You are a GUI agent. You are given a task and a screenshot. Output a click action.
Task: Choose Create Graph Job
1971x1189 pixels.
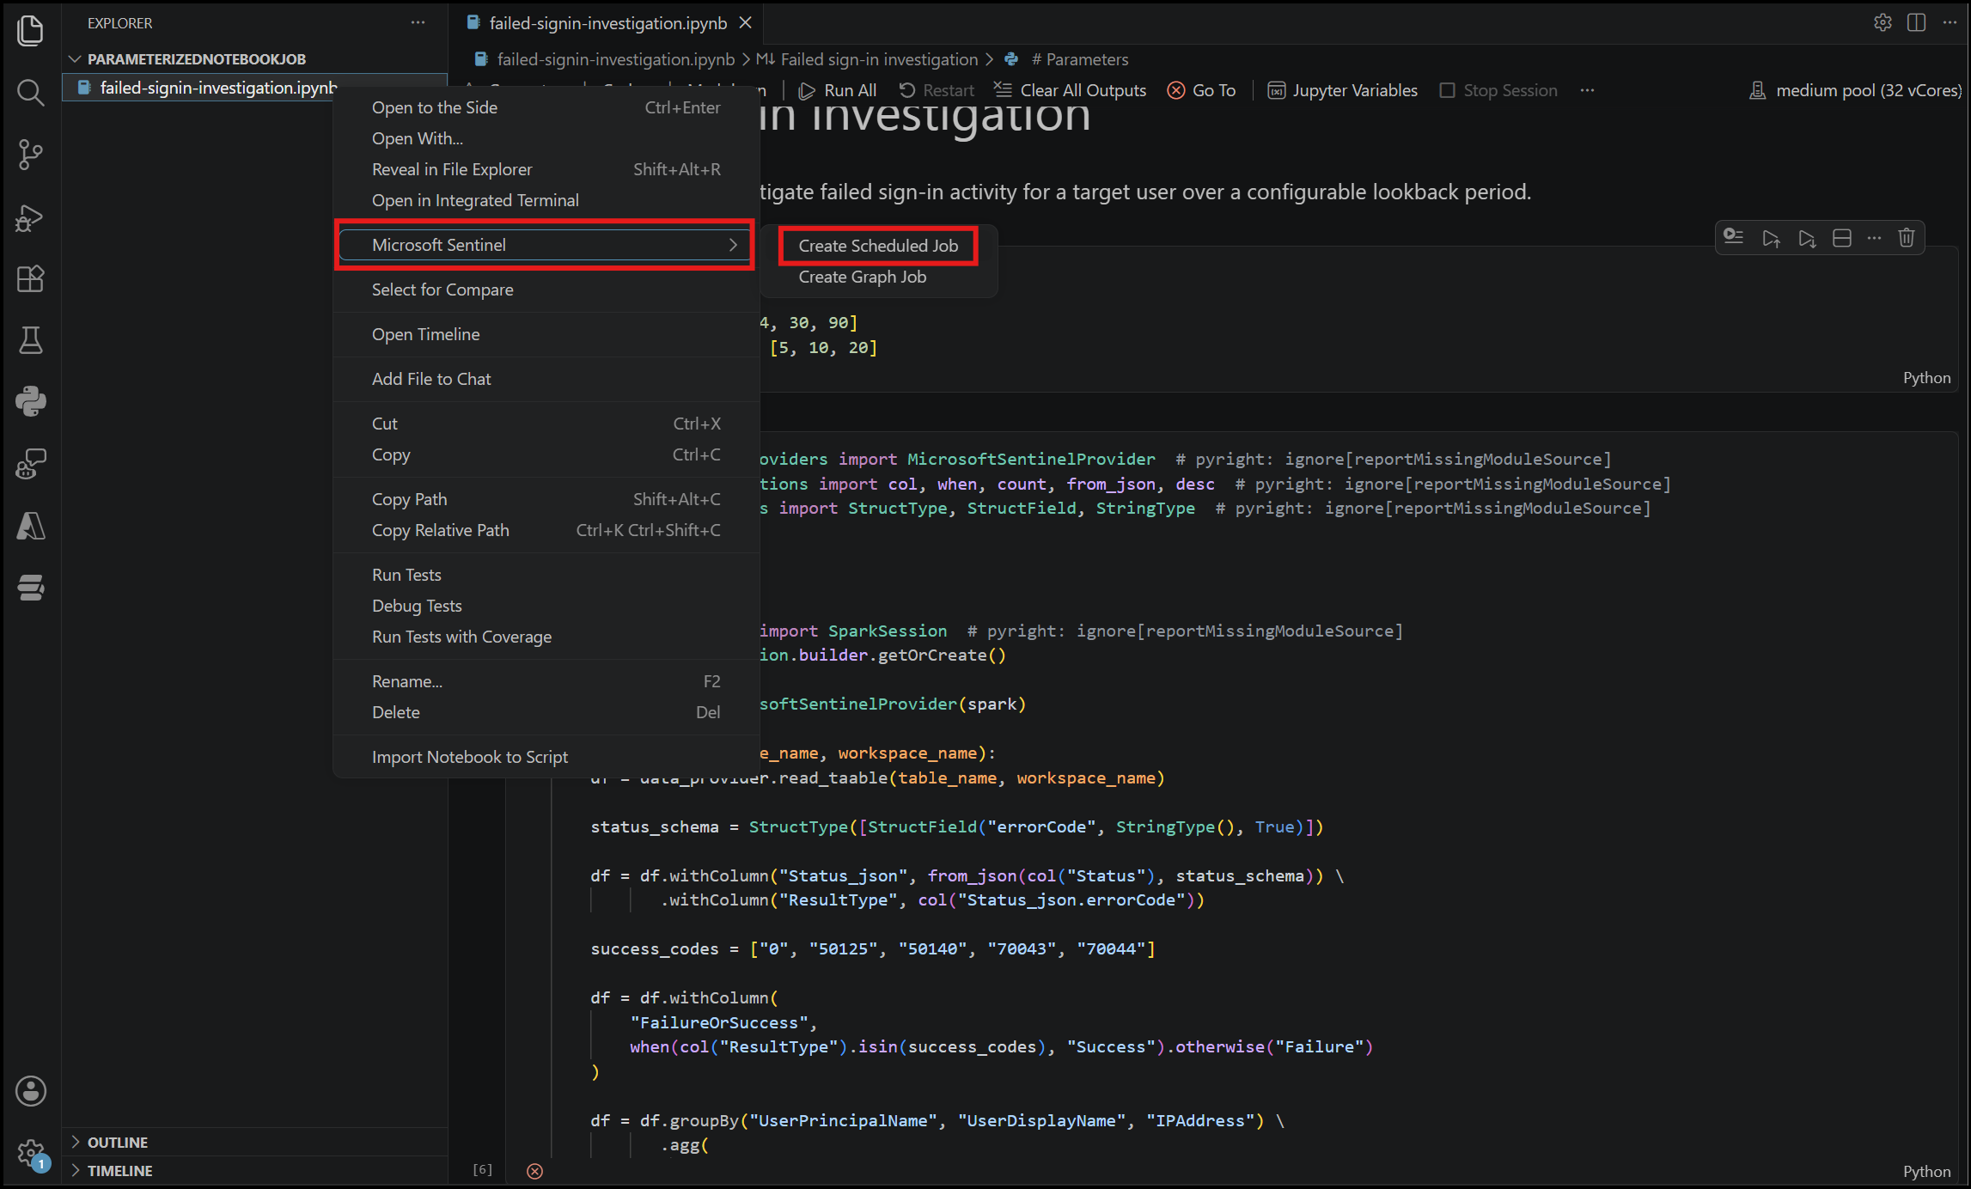pyautogui.click(x=878, y=277)
